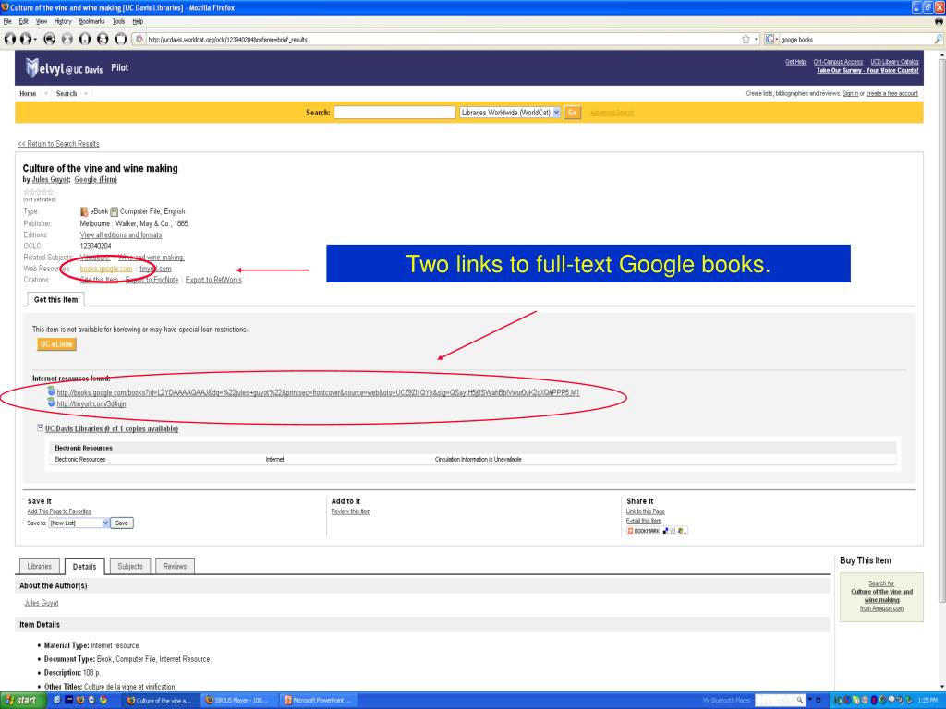Click the Get Help link
Image resolution: width=946 pixels, height=709 pixels.
(x=795, y=62)
